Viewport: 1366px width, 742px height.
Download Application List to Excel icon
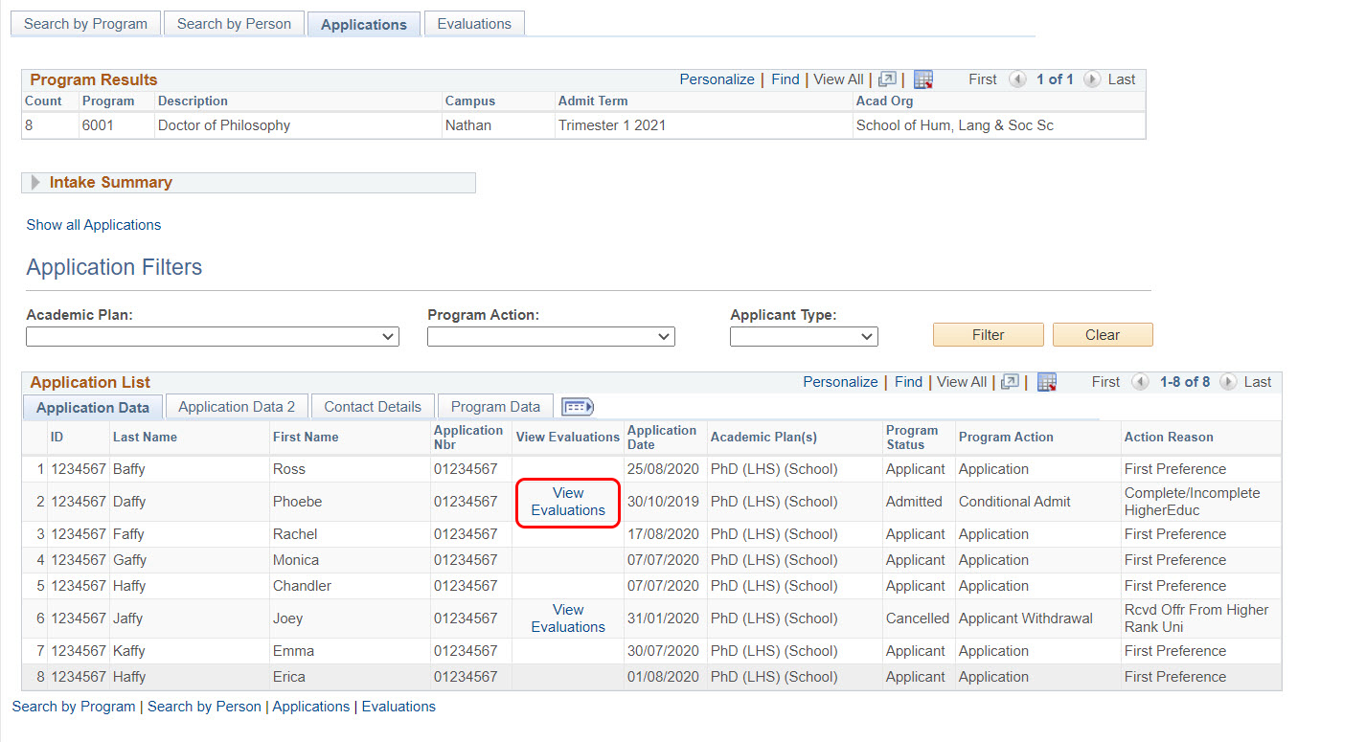pos(1046,382)
